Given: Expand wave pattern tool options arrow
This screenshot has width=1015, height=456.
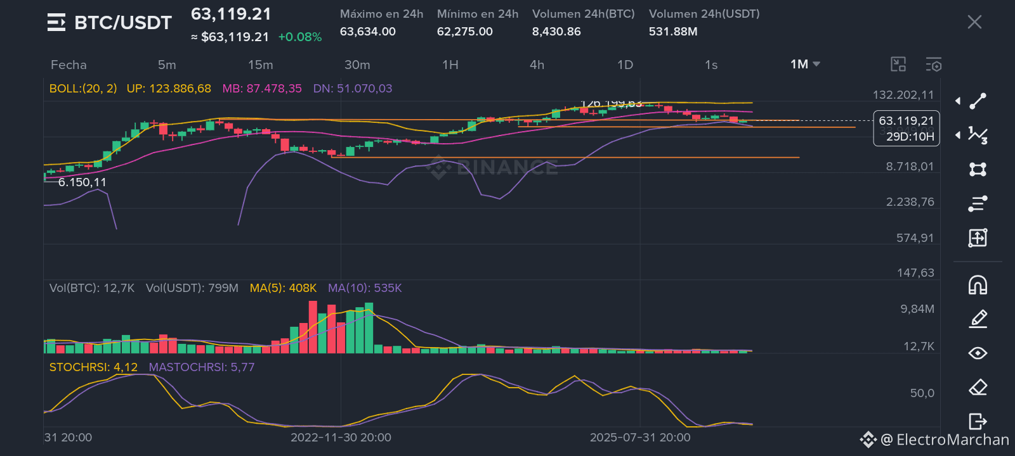Looking at the screenshot, I should 958,135.
